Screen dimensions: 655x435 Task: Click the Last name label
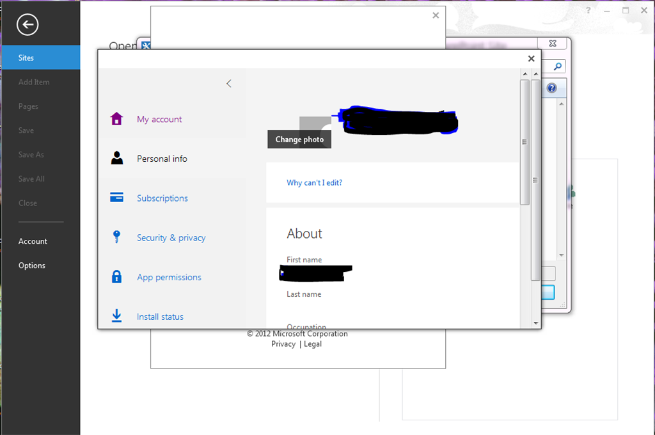point(304,294)
